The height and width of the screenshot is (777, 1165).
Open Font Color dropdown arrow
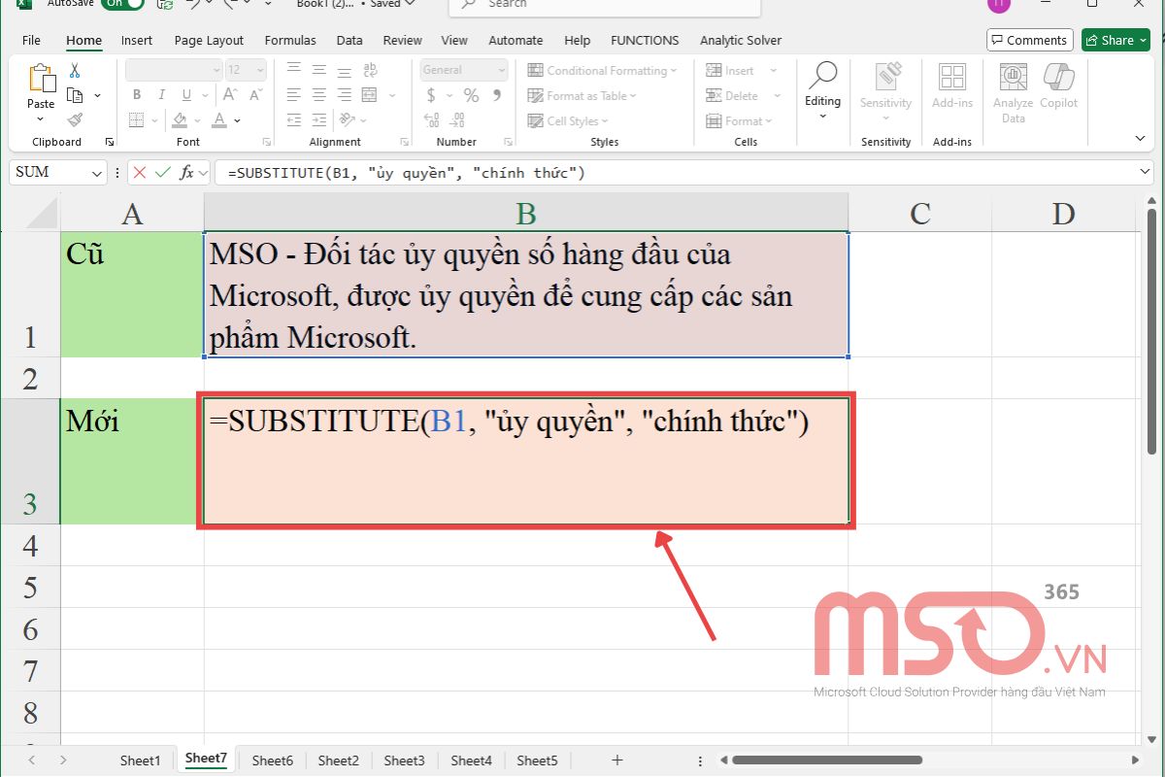(x=238, y=121)
